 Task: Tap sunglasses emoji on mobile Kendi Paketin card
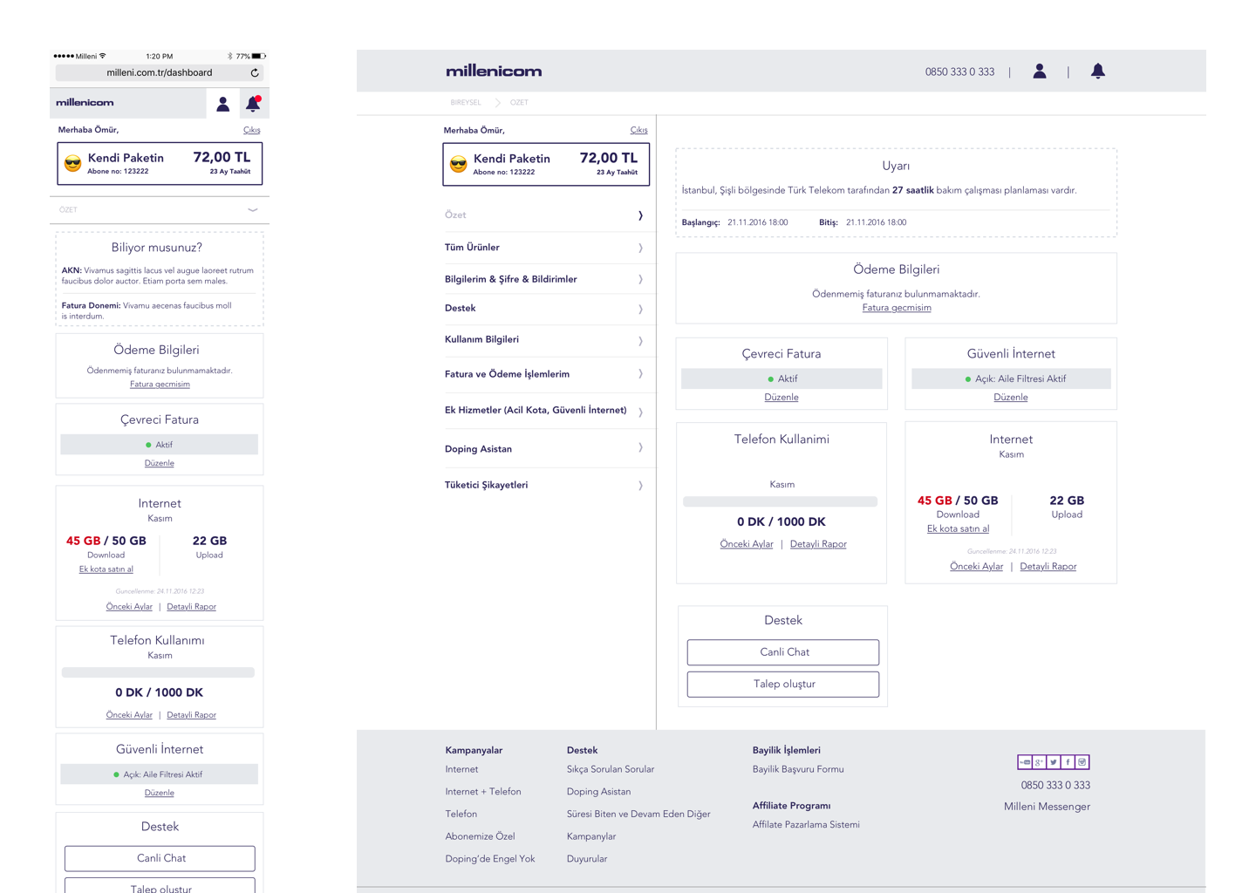(72, 163)
